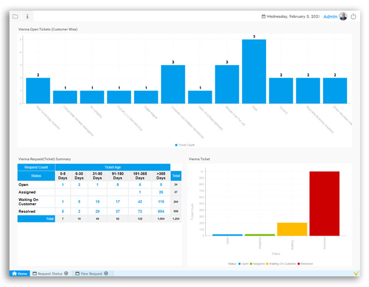Switch to the Home tab

click(20, 273)
